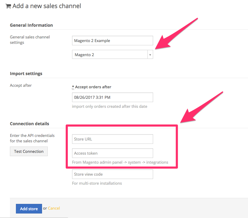248x218 pixels.
Task: Click the Connection details section heading
Action: 30,124
